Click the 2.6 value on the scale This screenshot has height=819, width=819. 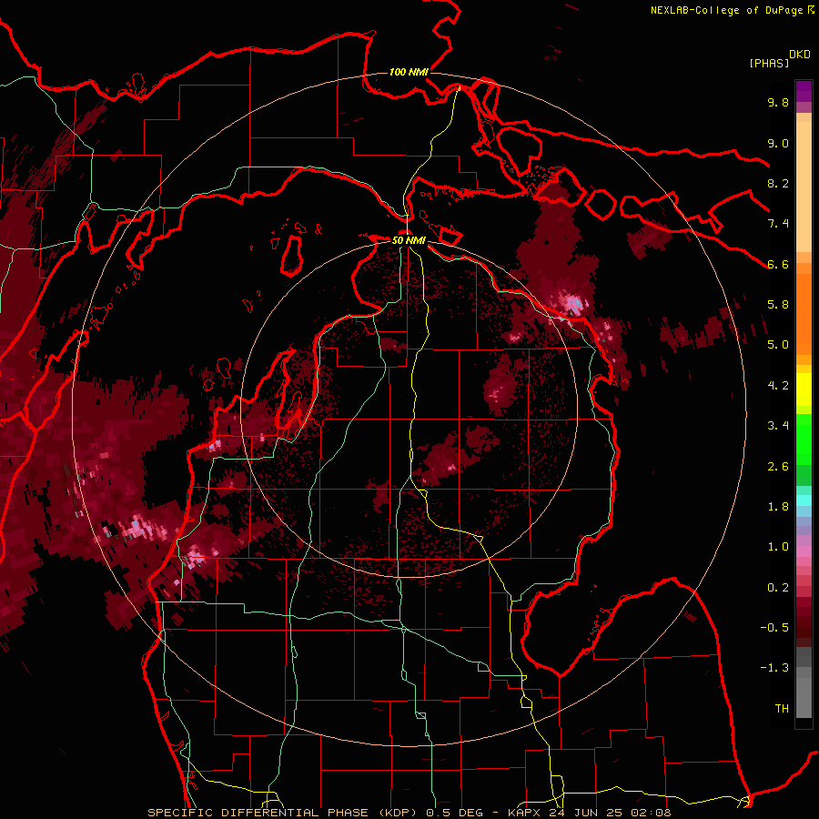tap(778, 467)
